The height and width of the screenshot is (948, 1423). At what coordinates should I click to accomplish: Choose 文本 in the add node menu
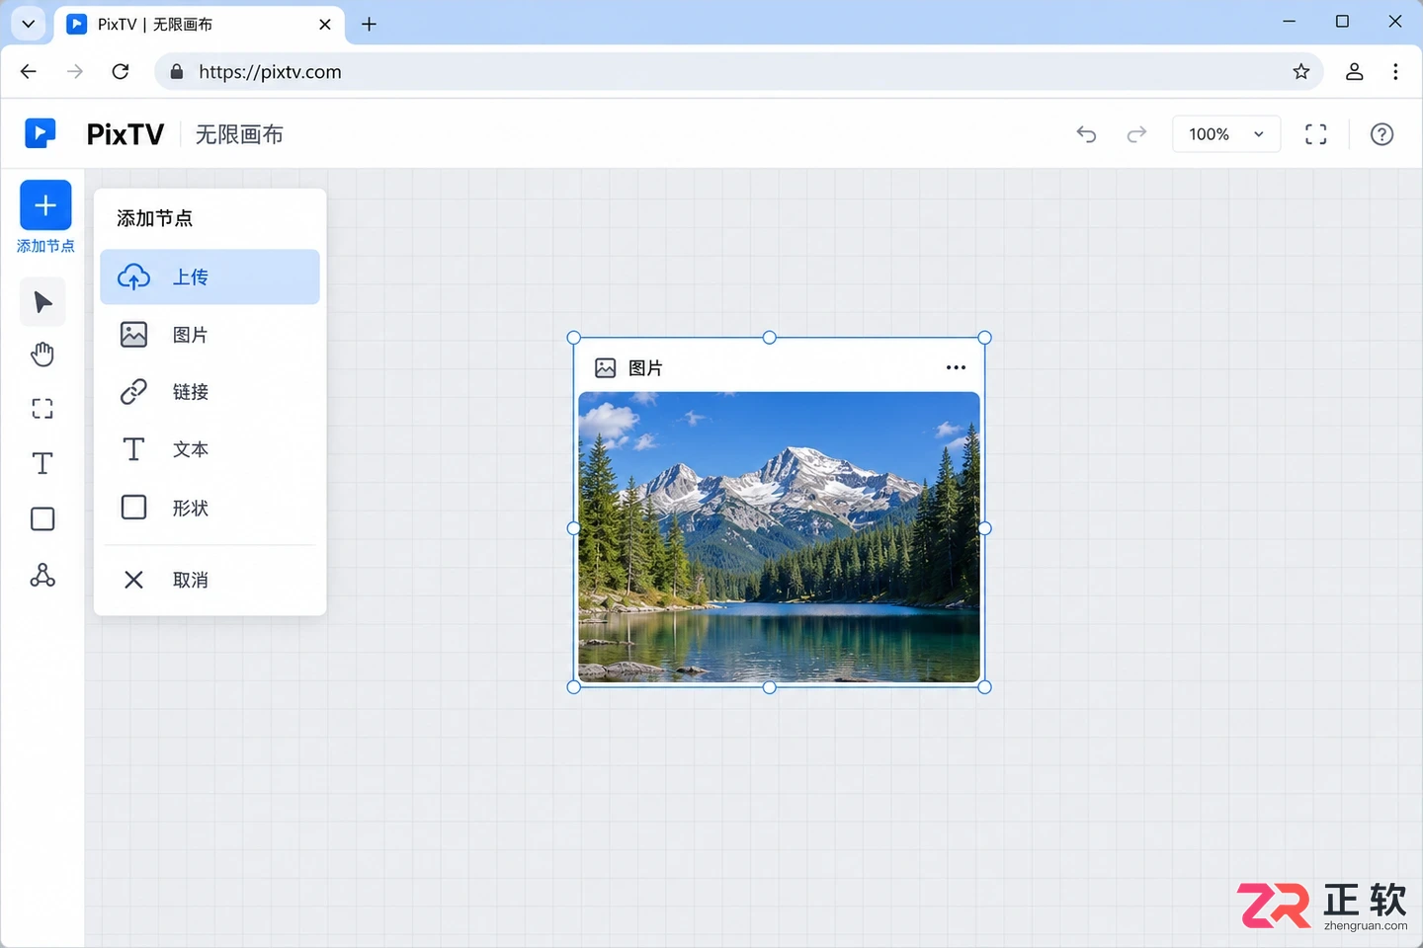tap(209, 449)
